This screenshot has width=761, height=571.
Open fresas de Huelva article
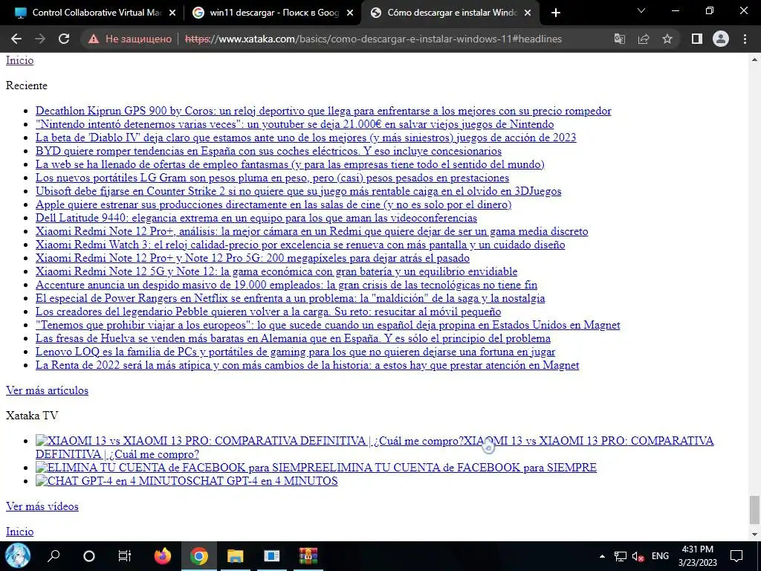(x=293, y=338)
